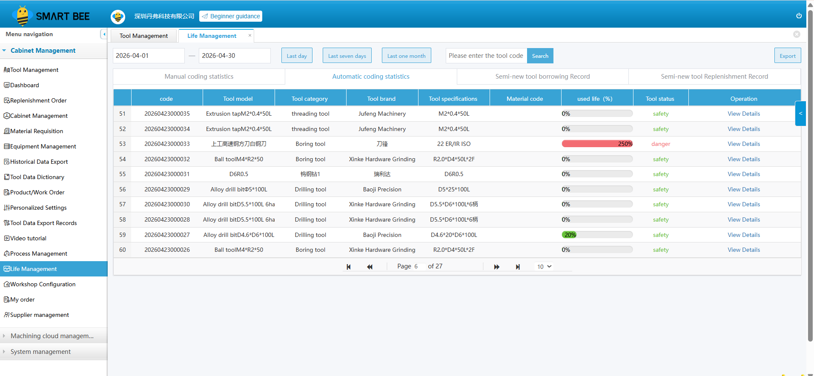
Task: Open Manual coding statistics tab
Action: point(199,77)
